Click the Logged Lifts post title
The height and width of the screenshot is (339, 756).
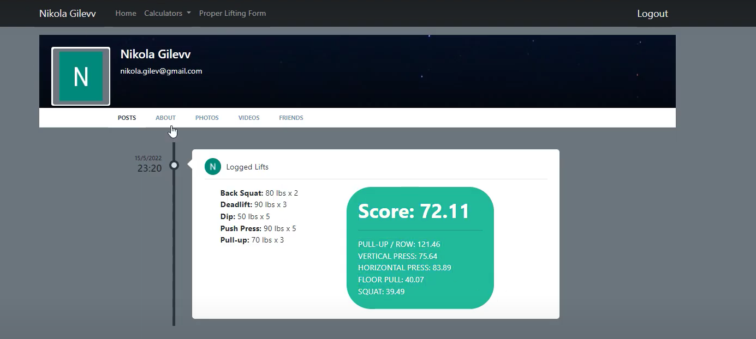click(x=247, y=167)
